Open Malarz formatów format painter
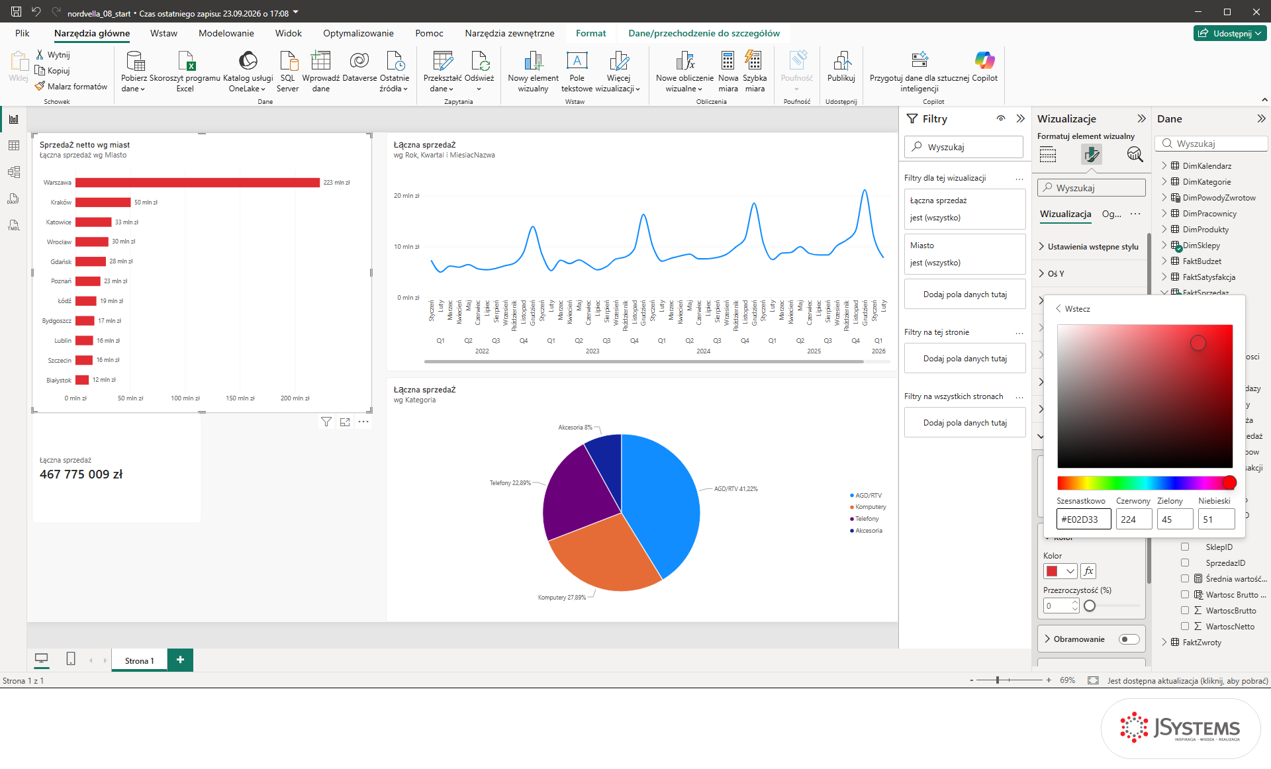The height and width of the screenshot is (769, 1271). tap(71, 87)
